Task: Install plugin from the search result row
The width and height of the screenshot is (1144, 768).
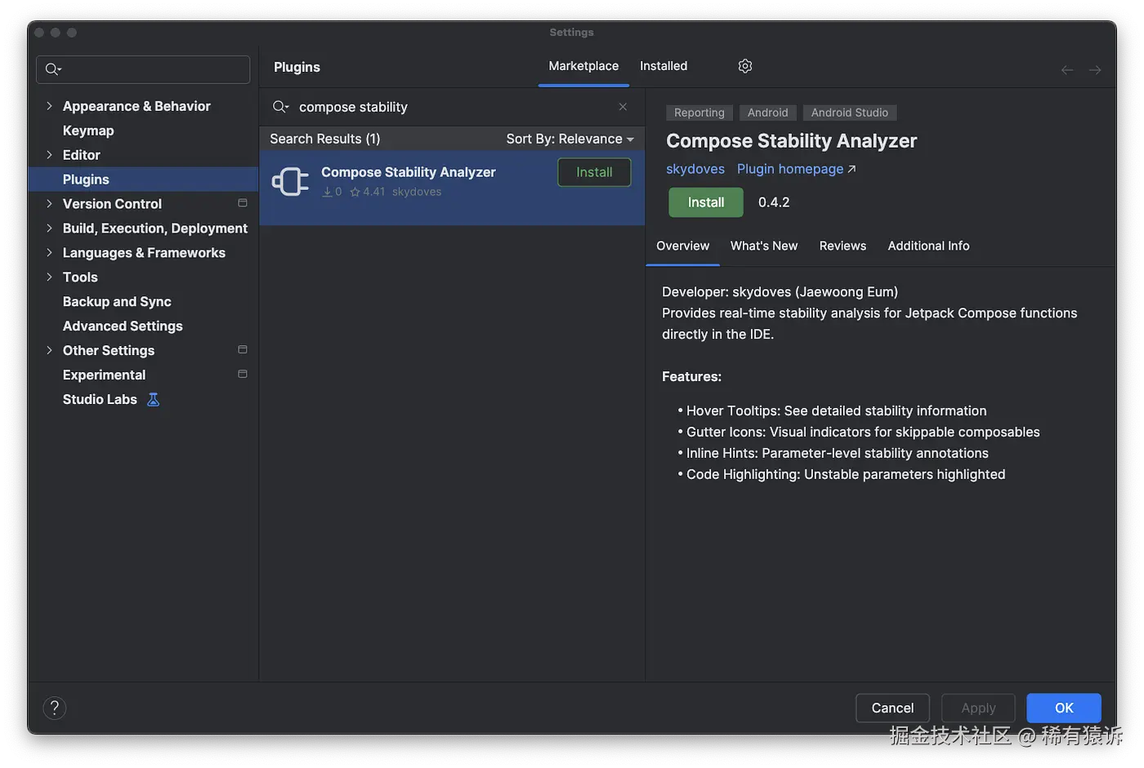Action: pyautogui.click(x=594, y=172)
